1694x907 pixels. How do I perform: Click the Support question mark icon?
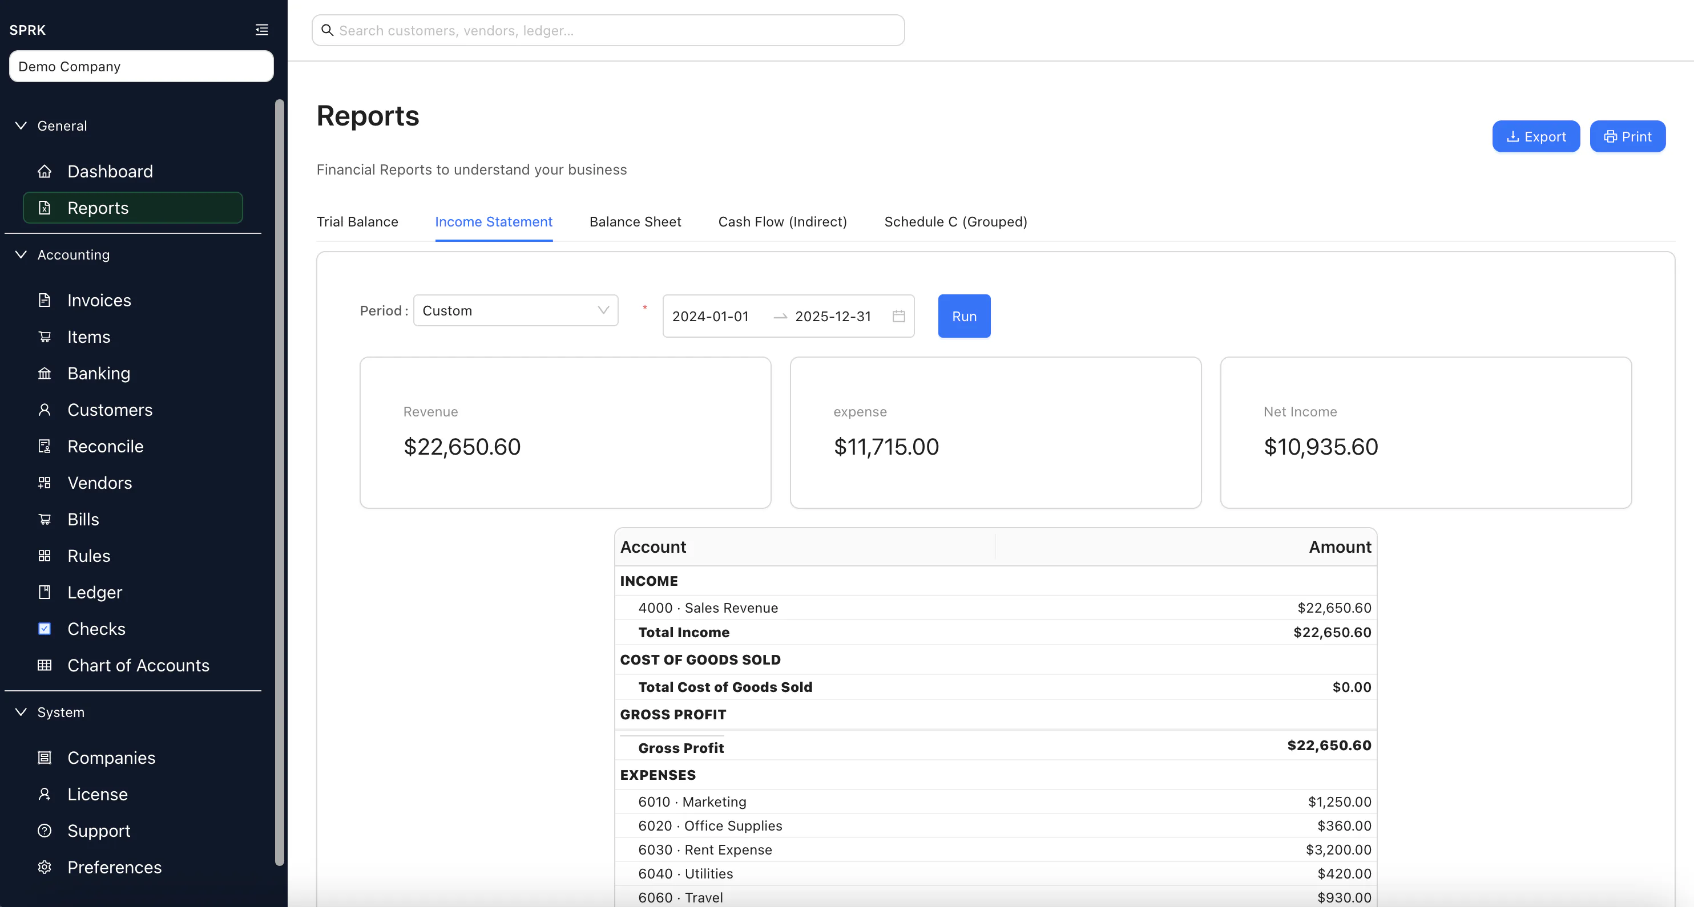pos(44,831)
